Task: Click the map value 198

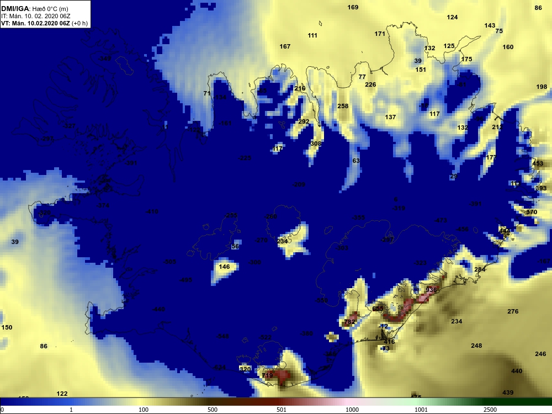Action: (542, 87)
